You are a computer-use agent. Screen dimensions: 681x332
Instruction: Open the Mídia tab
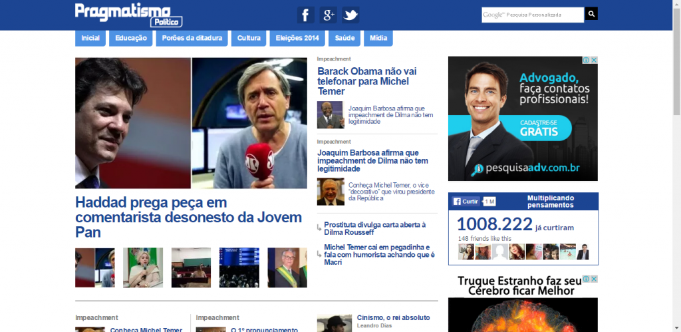click(378, 38)
